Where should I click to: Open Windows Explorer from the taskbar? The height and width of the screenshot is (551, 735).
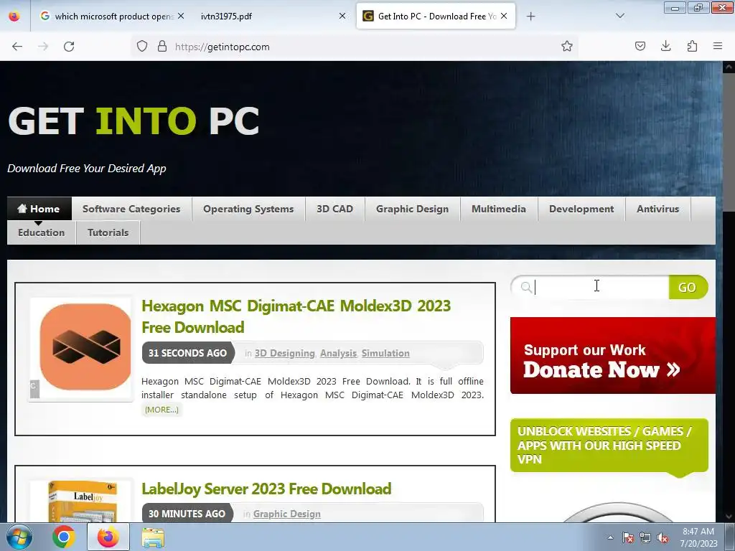[153, 537]
